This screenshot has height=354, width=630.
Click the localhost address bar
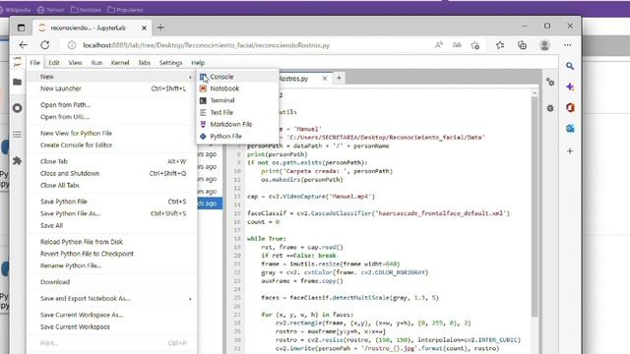point(206,45)
